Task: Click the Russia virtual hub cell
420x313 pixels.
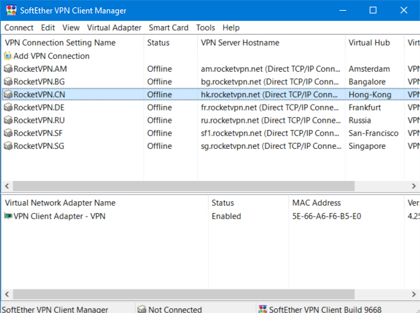Action: point(360,120)
